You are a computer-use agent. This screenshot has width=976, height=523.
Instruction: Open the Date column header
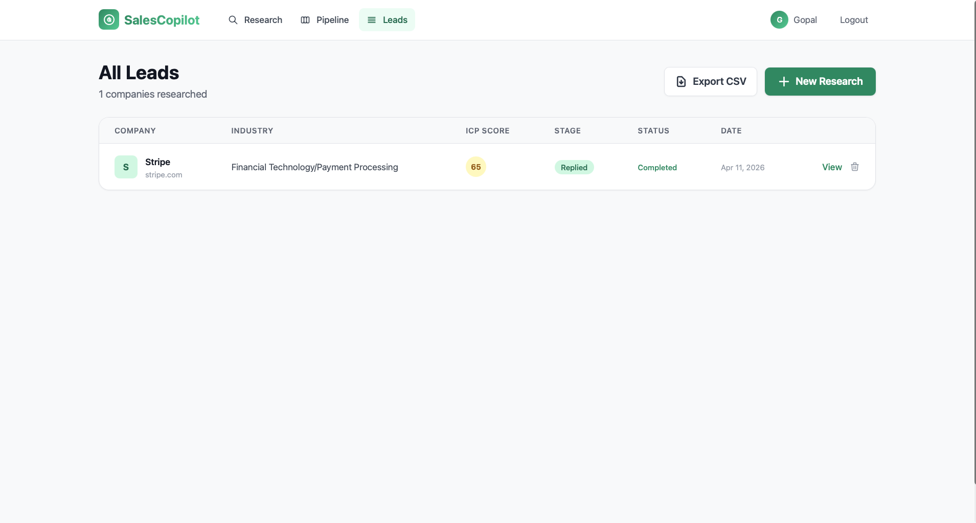(x=731, y=130)
